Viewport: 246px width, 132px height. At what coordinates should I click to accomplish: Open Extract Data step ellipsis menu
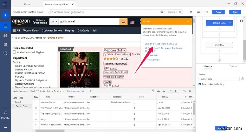(x=230, y=23)
